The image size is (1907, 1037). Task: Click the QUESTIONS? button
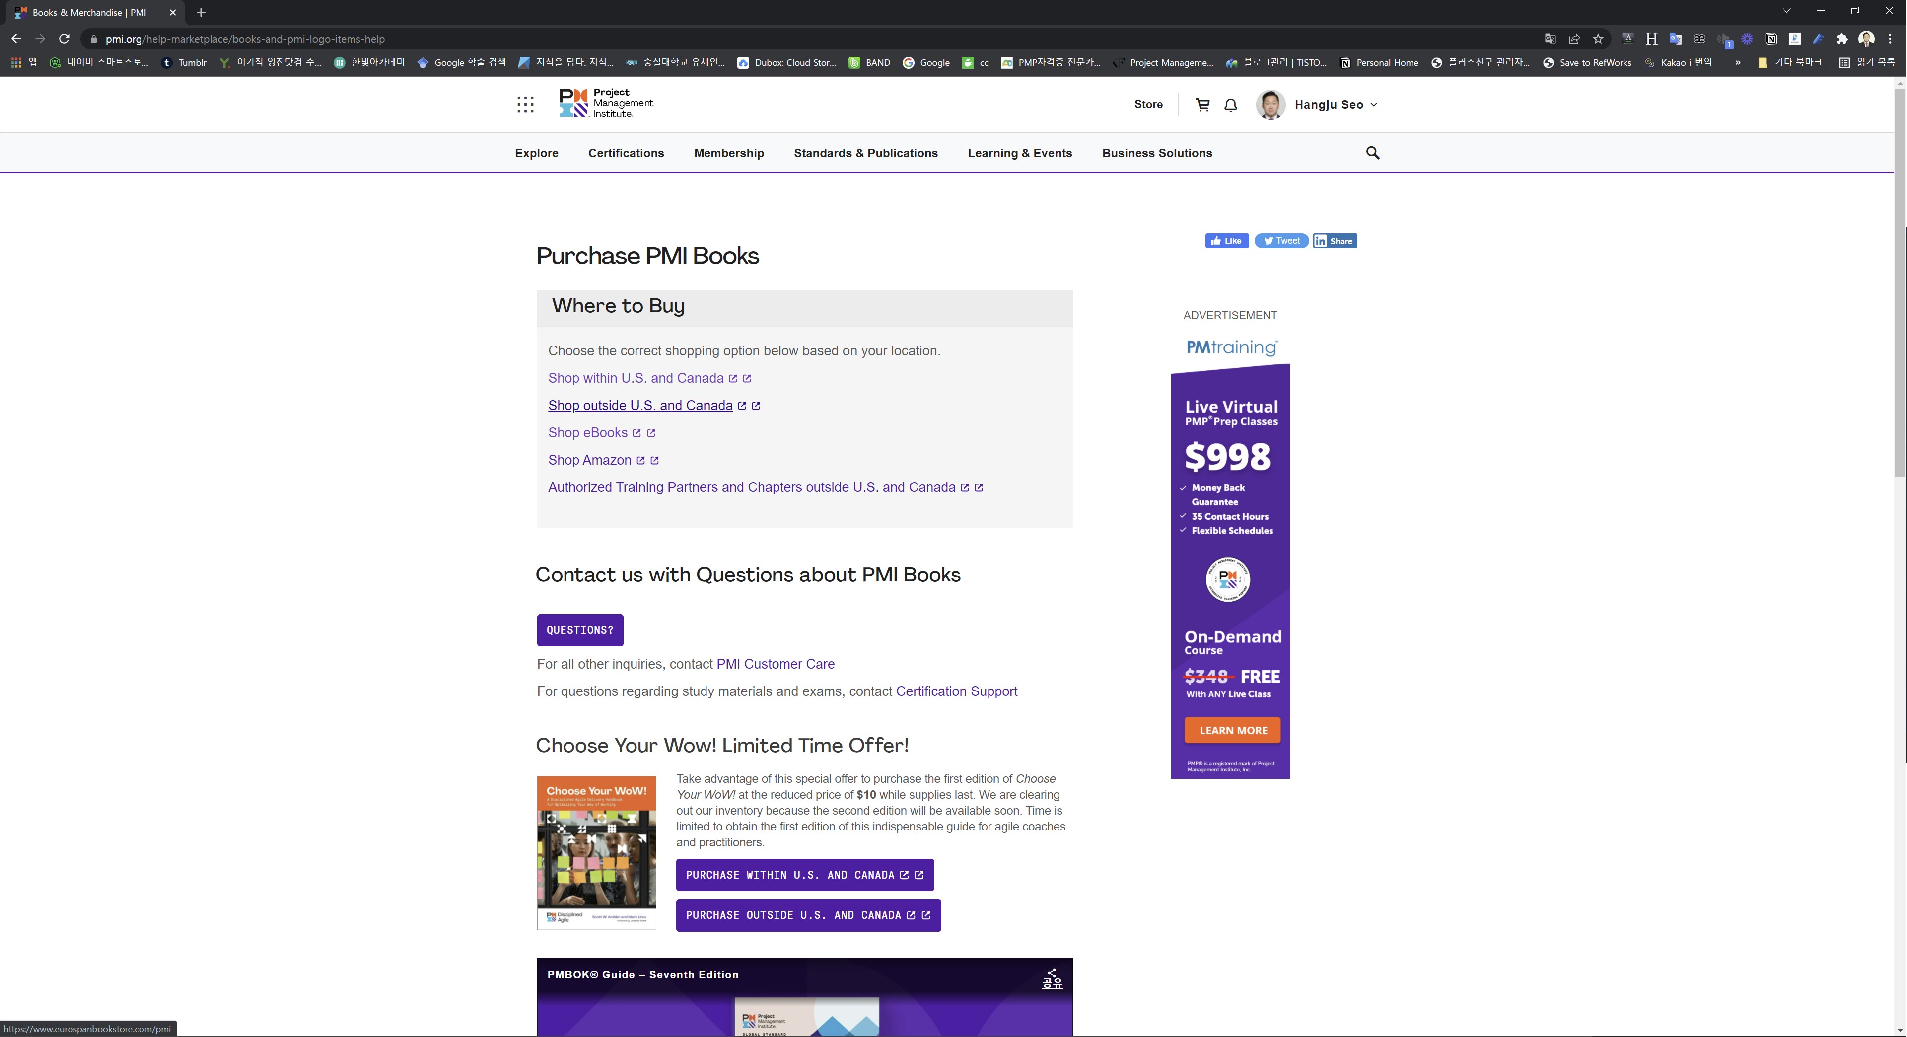pos(580,630)
